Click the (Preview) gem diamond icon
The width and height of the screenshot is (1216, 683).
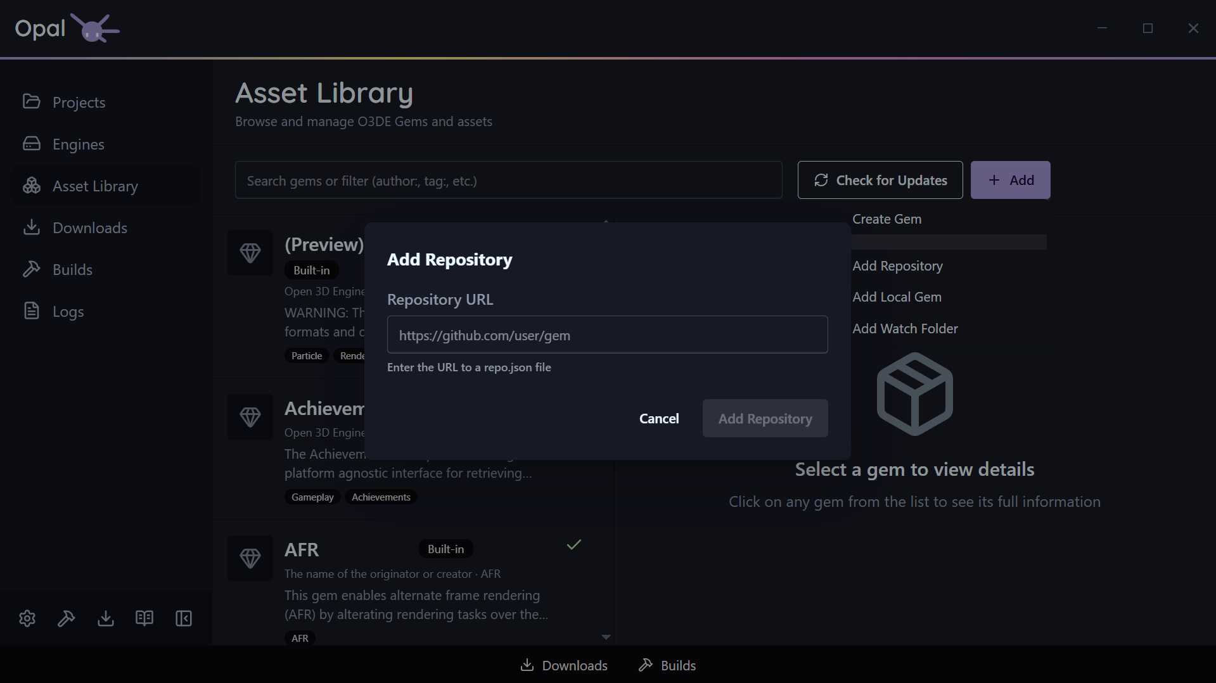250,253
